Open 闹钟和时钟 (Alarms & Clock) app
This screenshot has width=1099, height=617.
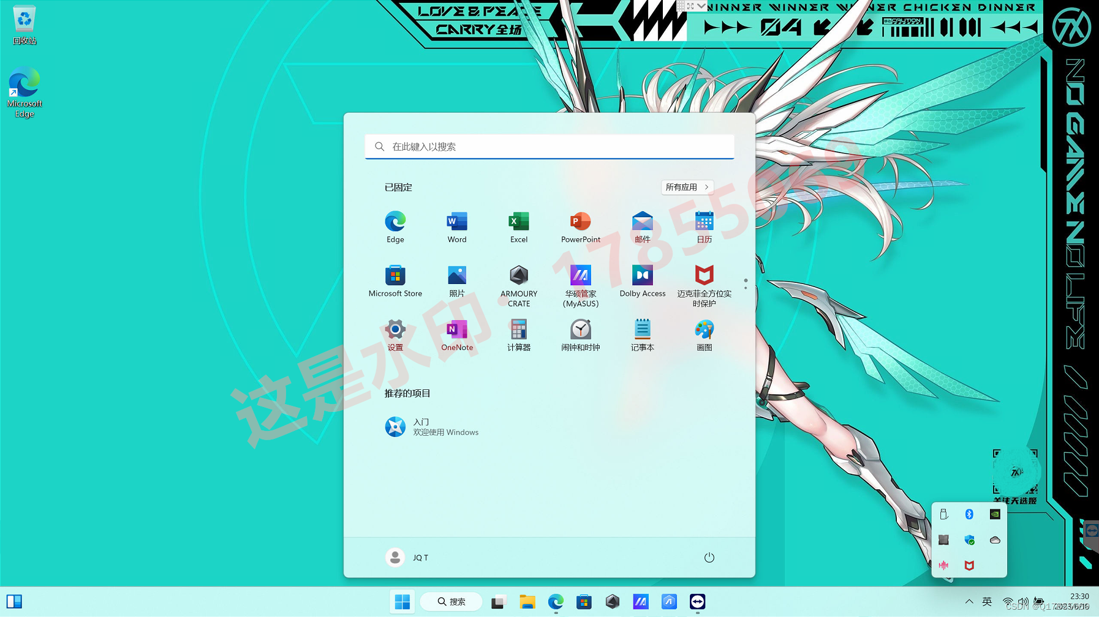[581, 335]
